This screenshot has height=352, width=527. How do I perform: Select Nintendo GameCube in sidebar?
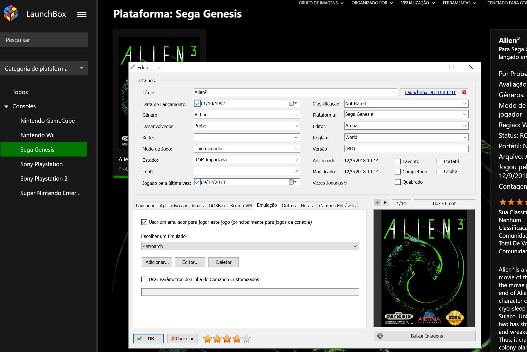[x=48, y=121]
